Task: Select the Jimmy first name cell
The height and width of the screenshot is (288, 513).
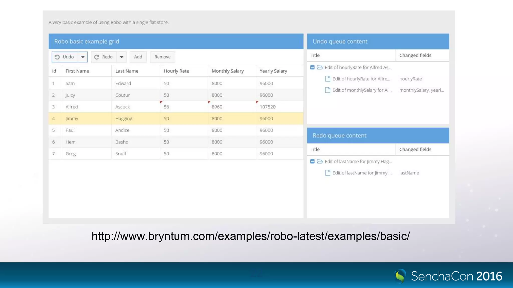Action: pyautogui.click(x=87, y=118)
